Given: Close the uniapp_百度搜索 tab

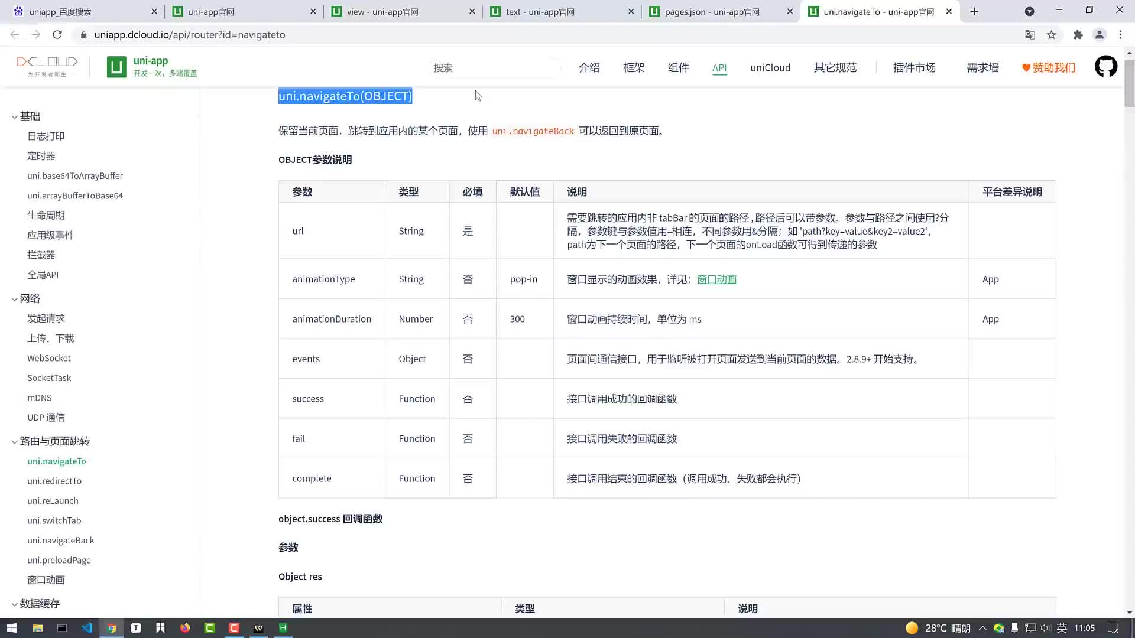Looking at the screenshot, I should coord(154,11).
